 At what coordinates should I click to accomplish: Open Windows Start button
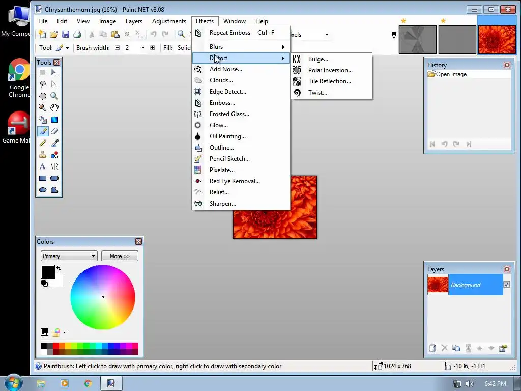(x=13, y=383)
